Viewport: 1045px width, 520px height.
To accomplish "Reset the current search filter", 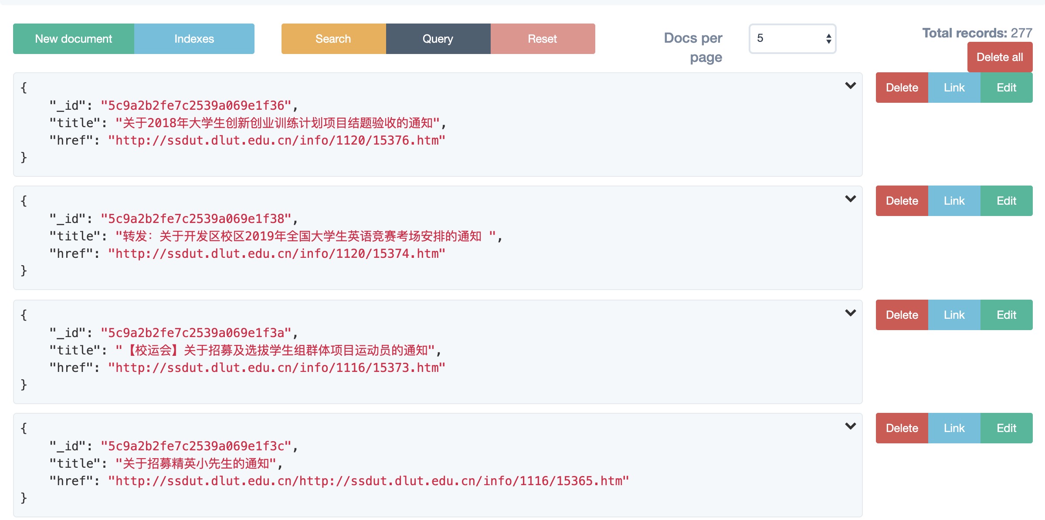I will [543, 39].
